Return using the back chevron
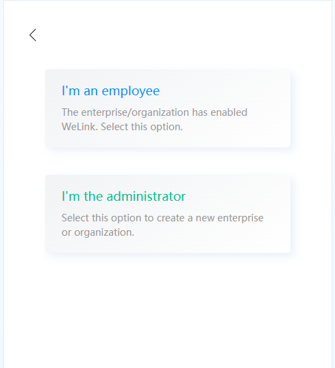 [x=33, y=35]
